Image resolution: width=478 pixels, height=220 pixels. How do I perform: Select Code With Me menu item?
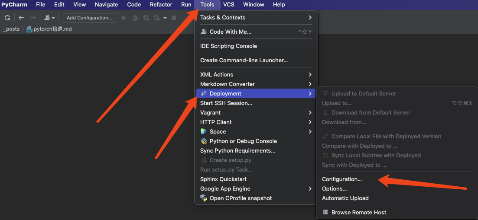(x=256, y=32)
